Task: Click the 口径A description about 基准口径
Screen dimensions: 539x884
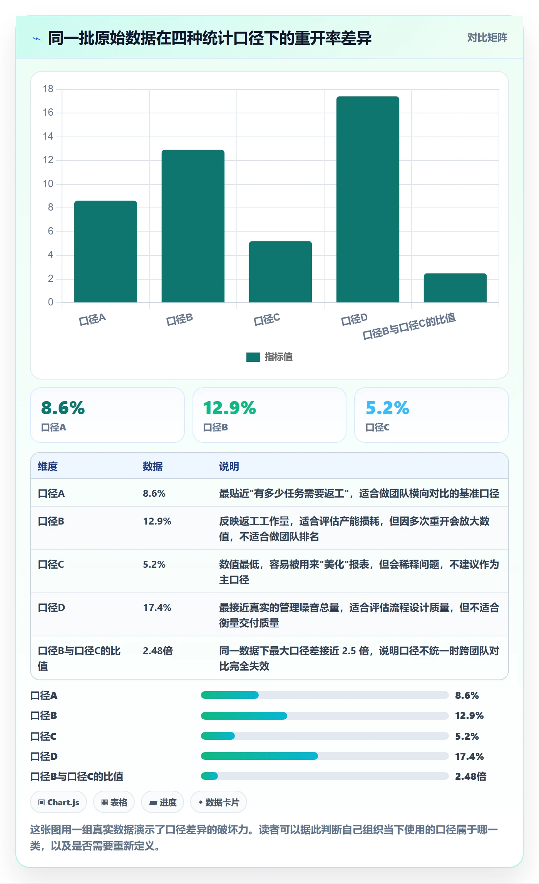Action: pos(359,493)
